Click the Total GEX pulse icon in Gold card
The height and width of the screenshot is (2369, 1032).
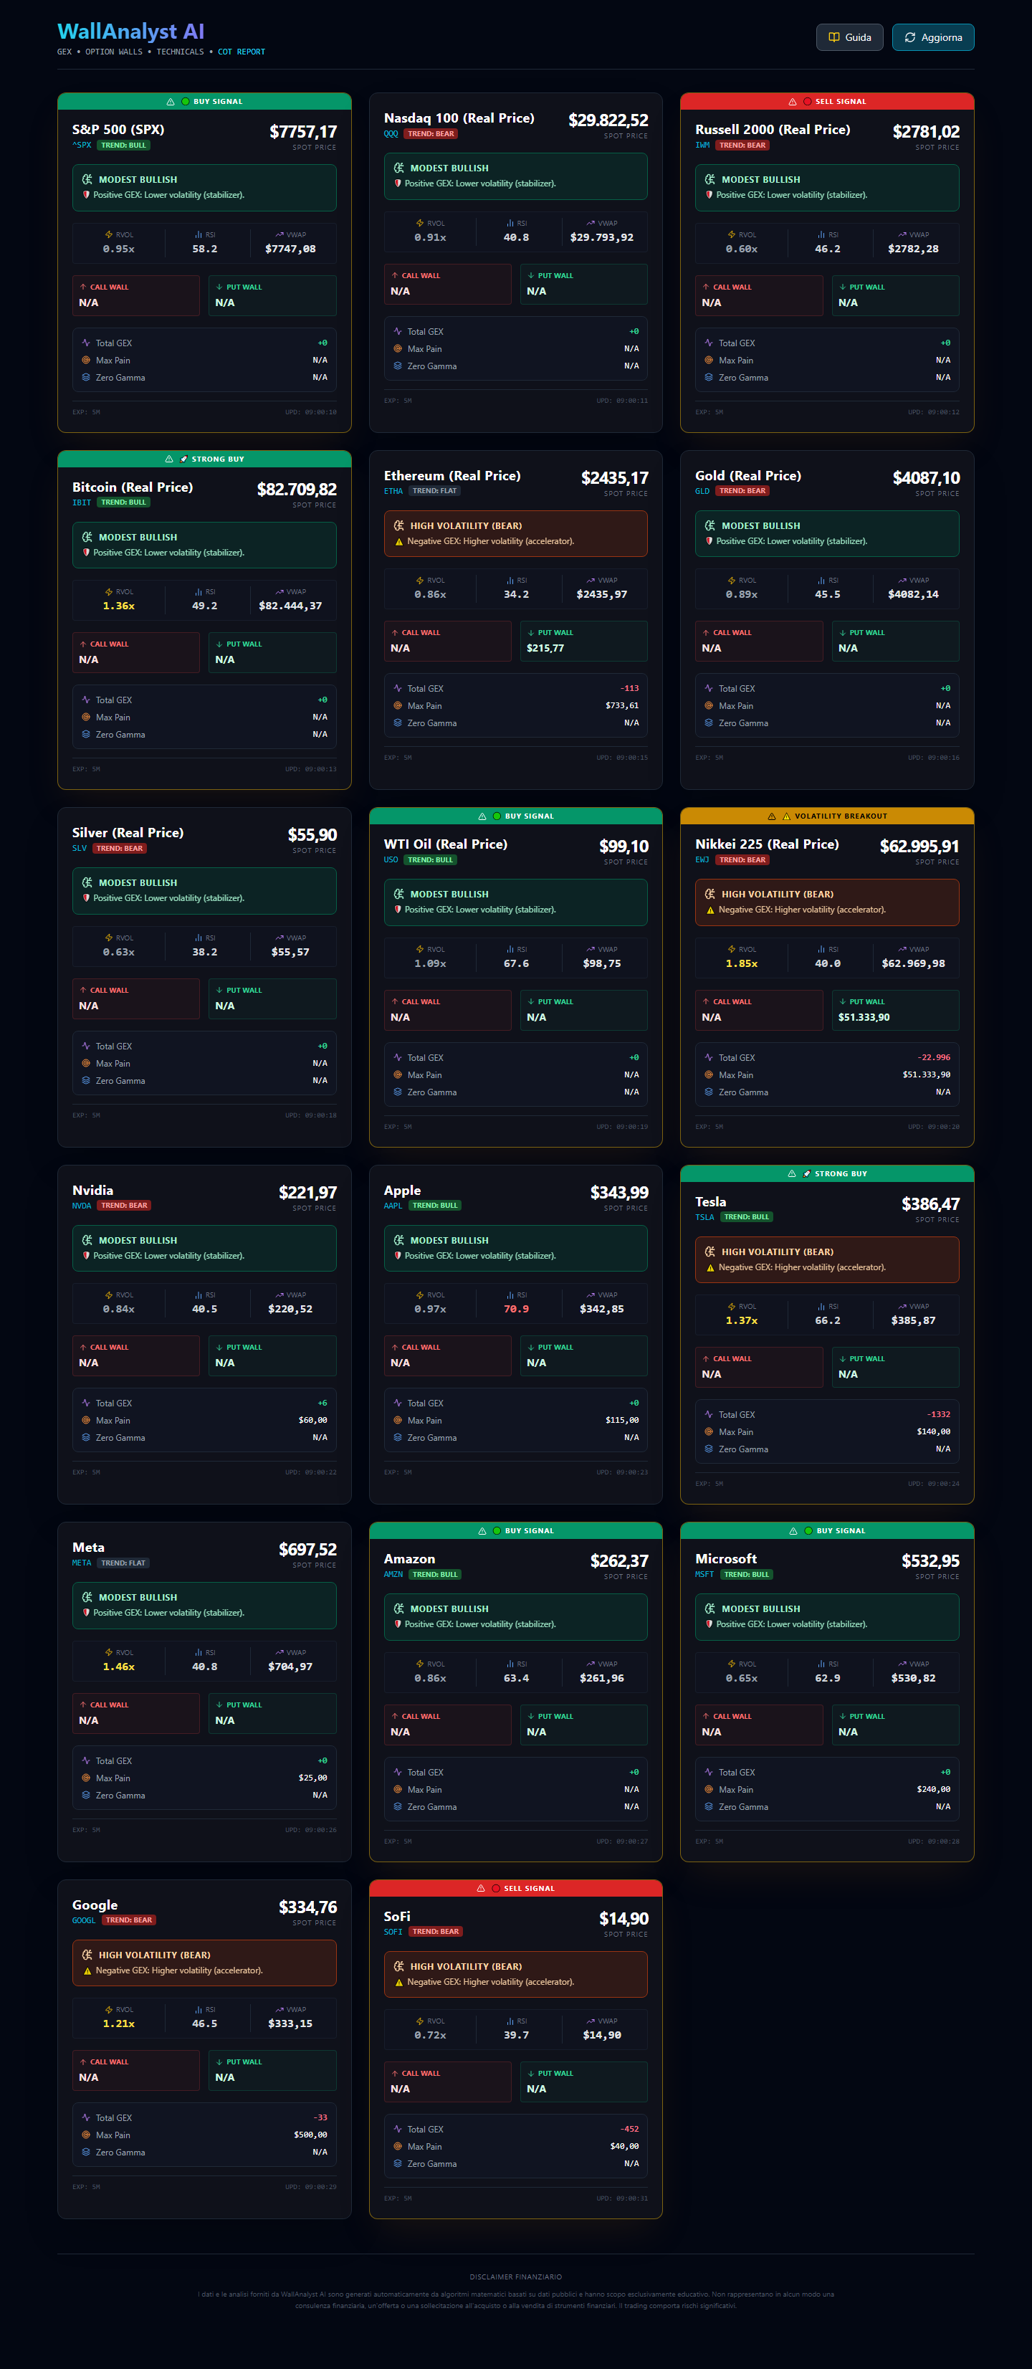point(709,688)
